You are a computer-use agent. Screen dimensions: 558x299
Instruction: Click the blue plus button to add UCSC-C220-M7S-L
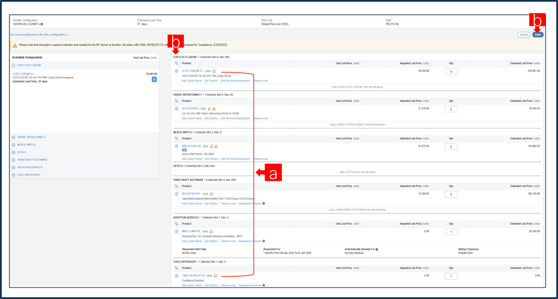pyautogui.click(x=154, y=79)
